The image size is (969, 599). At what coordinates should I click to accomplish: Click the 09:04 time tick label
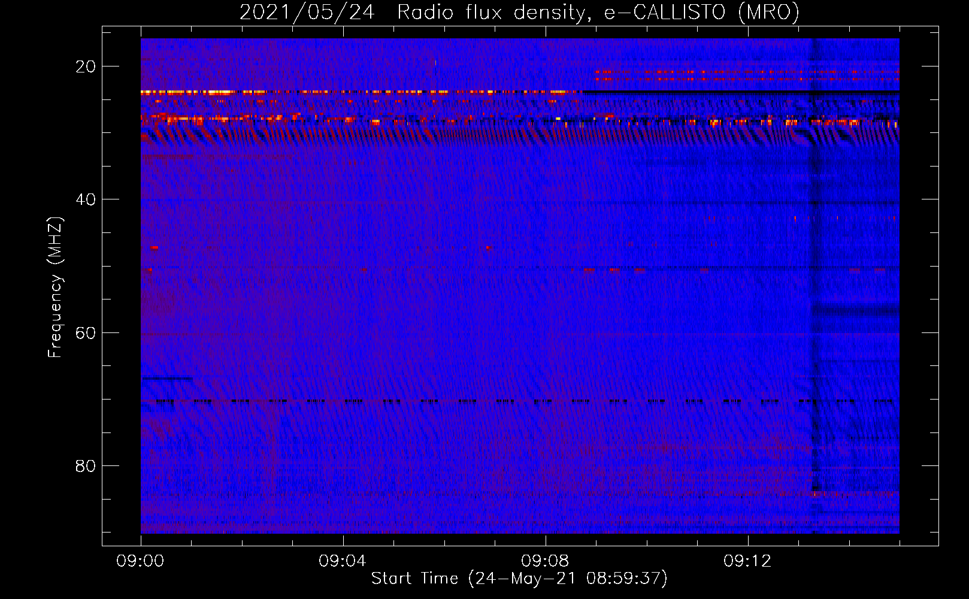tap(343, 561)
